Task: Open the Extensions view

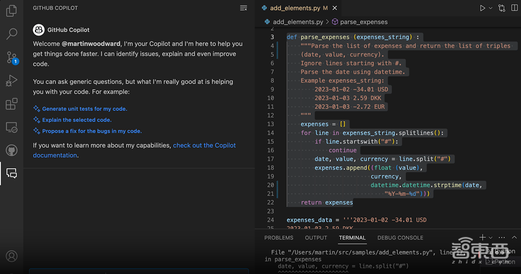Action: 11,104
